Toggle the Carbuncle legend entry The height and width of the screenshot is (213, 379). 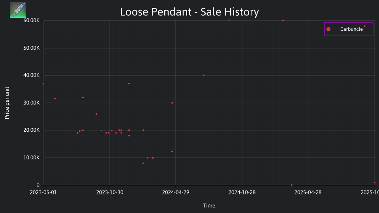349,29
